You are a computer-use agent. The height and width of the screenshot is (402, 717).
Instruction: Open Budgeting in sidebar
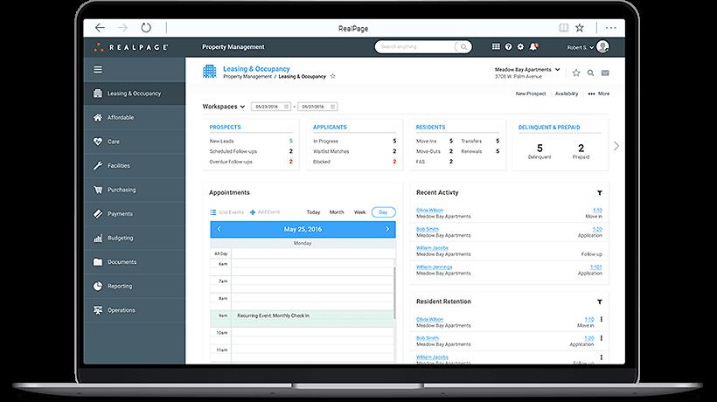tap(135, 238)
